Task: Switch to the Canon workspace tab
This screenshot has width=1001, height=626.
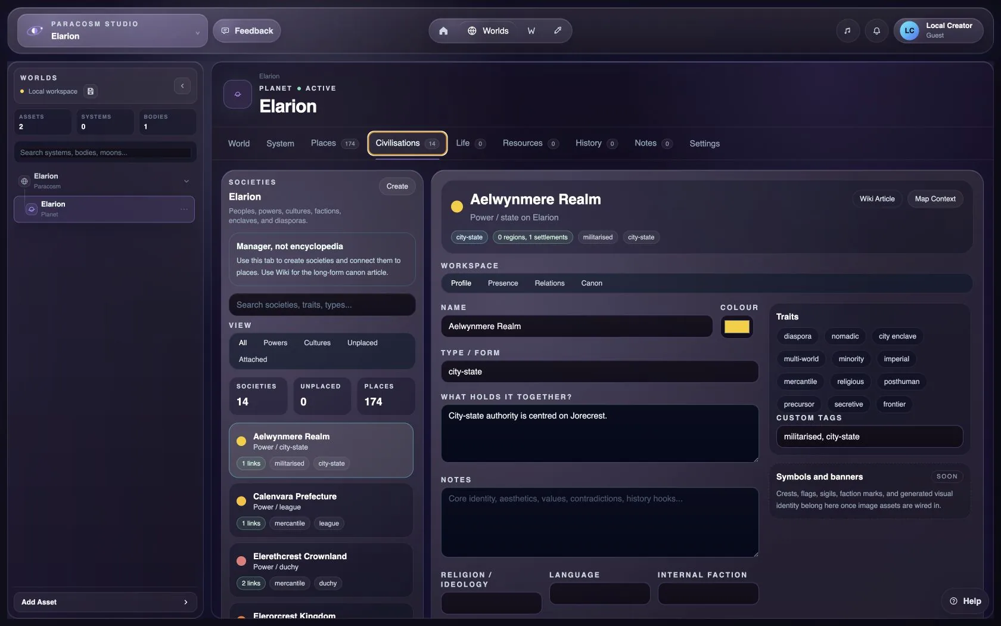Action: 592,283
